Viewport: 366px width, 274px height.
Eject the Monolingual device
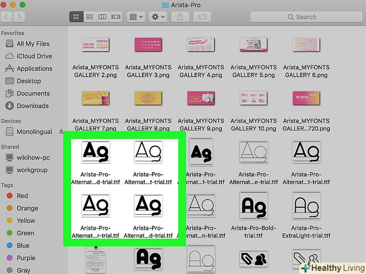click(x=61, y=132)
